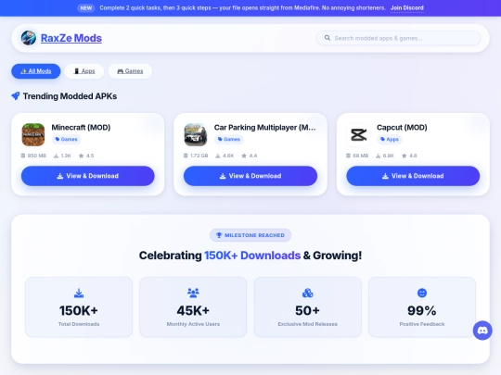Click the trophy icon in milestone badge

(x=219, y=235)
